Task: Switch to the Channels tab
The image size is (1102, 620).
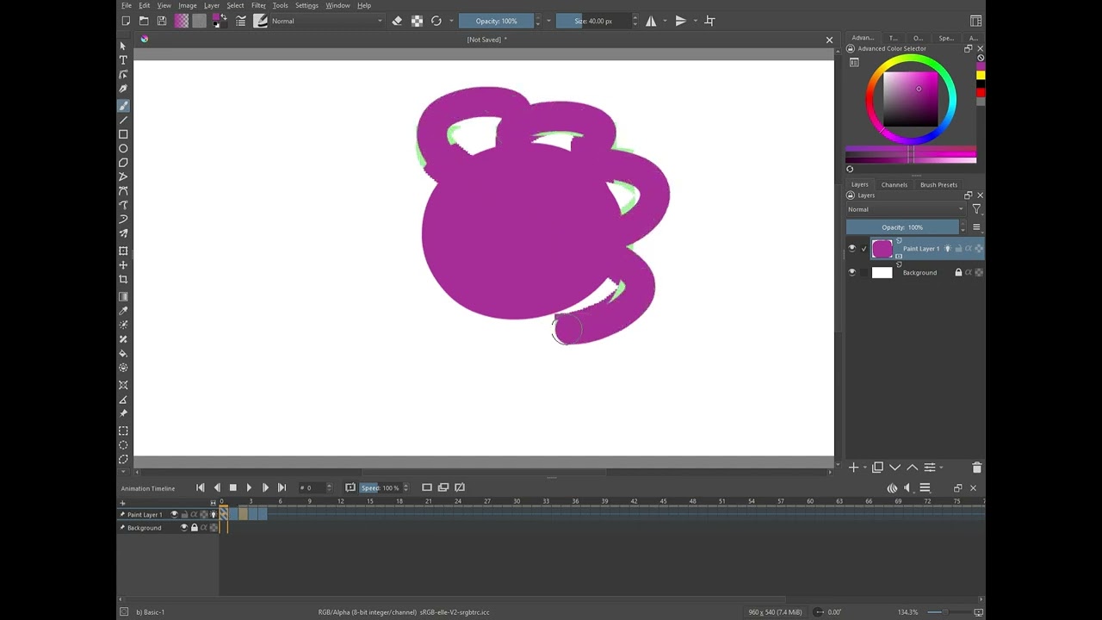Action: click(894, 184)
